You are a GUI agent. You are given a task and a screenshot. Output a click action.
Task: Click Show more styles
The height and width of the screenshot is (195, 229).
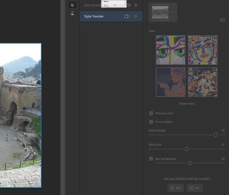pos(187,104)
